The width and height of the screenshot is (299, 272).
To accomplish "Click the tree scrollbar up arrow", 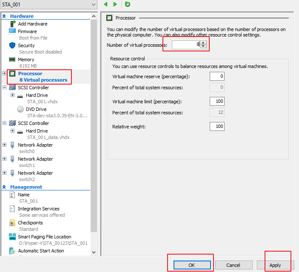I will [94, 17].
